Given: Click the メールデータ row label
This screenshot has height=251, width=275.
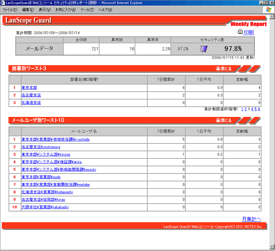Looking at the screenshot, I should point(39,49).
